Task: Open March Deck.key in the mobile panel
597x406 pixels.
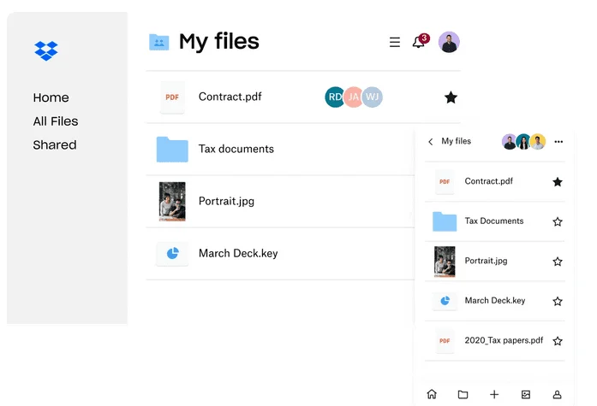Action: 494,300
